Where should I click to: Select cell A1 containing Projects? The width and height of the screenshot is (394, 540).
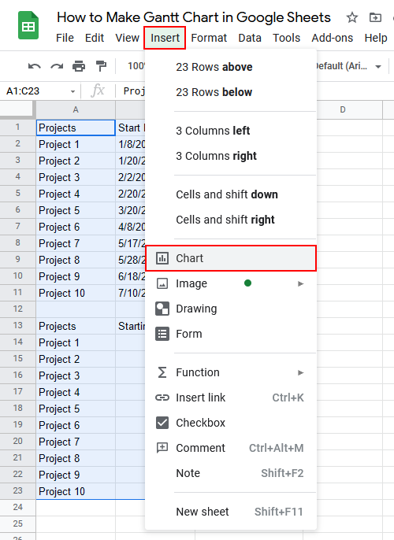[x=76, y=128]
